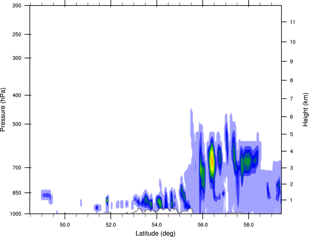Viewport: 309px width, 237px height.
Task: Click the 9 km height label
Action: click(x=292, y=62)
